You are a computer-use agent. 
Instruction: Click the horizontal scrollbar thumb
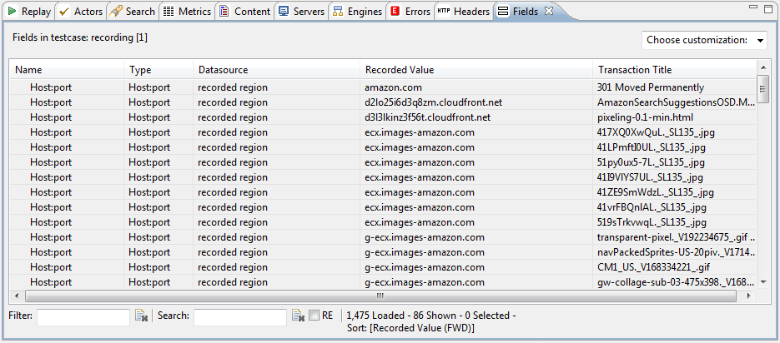coord(380,296)
